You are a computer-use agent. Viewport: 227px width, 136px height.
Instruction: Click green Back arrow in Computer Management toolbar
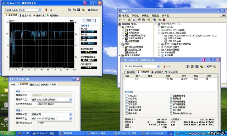120,20
